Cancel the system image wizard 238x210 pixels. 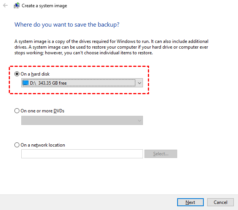[x=221, y=202]
